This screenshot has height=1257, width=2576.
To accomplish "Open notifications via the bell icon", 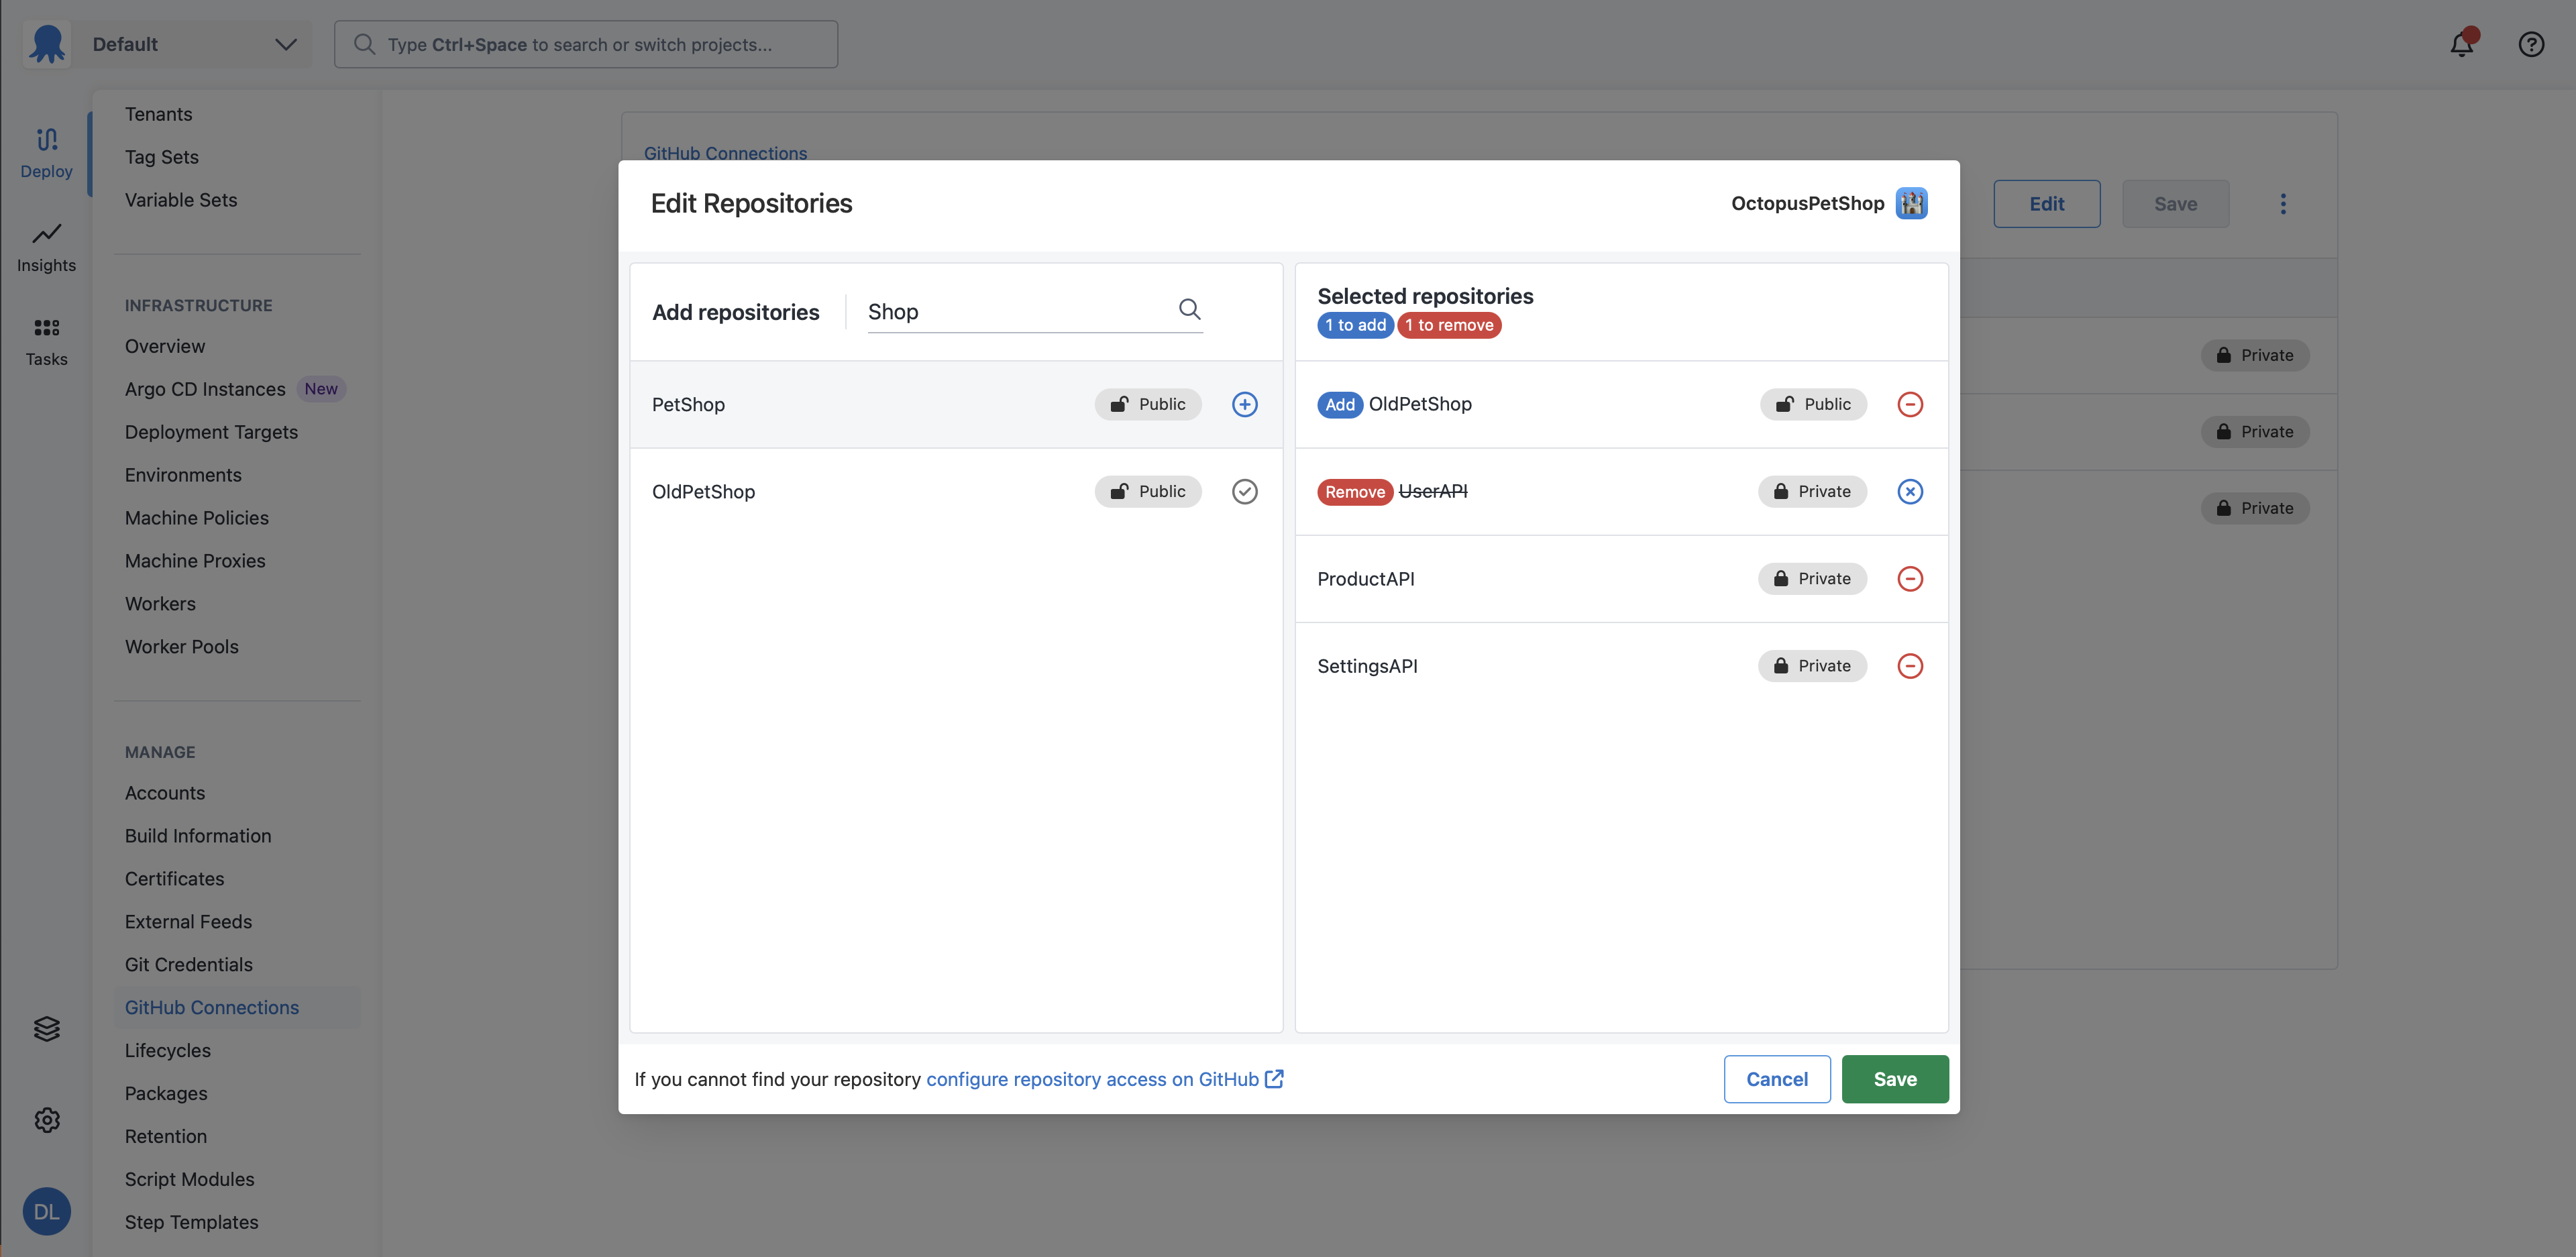I will [x=2461, y=44].
